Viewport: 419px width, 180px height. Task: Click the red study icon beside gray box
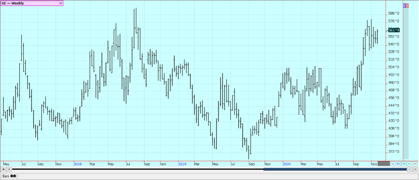(393, 164)
